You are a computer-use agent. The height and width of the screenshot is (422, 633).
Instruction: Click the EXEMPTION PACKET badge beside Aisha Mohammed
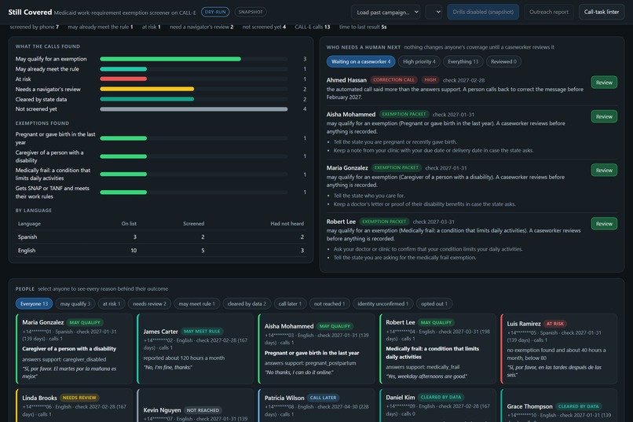click(404, 114)
